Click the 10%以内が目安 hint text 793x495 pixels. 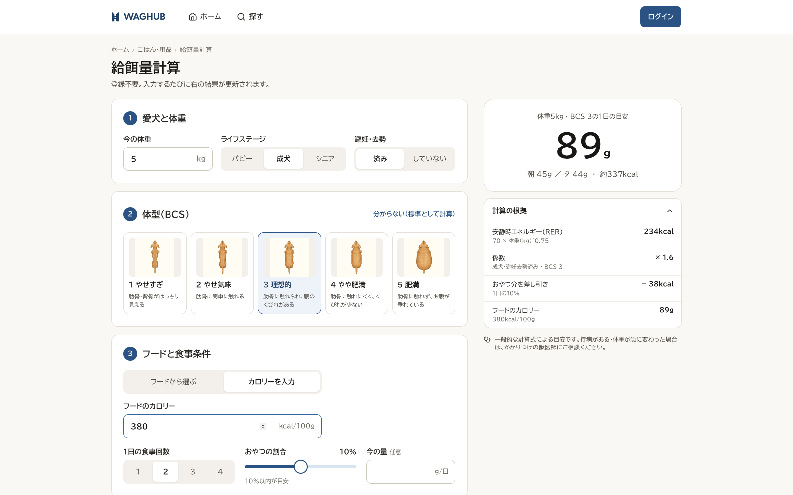click(x=267, y=481)
